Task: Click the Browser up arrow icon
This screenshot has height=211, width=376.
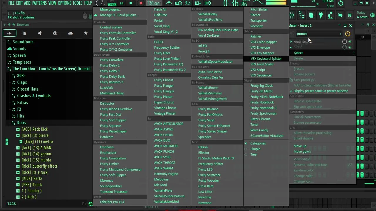Action: pyautogui.click(x=9, y=25)
